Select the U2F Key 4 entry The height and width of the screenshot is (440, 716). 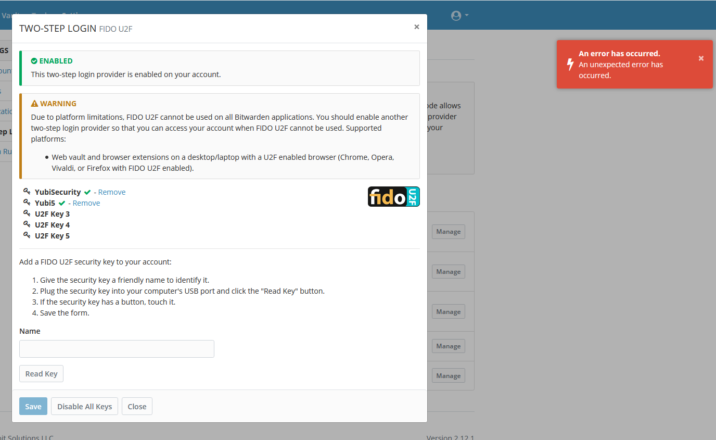(52, 225)
